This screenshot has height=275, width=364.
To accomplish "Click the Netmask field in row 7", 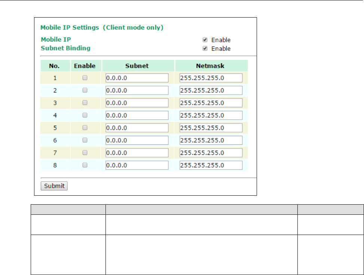I will (211, 153).
